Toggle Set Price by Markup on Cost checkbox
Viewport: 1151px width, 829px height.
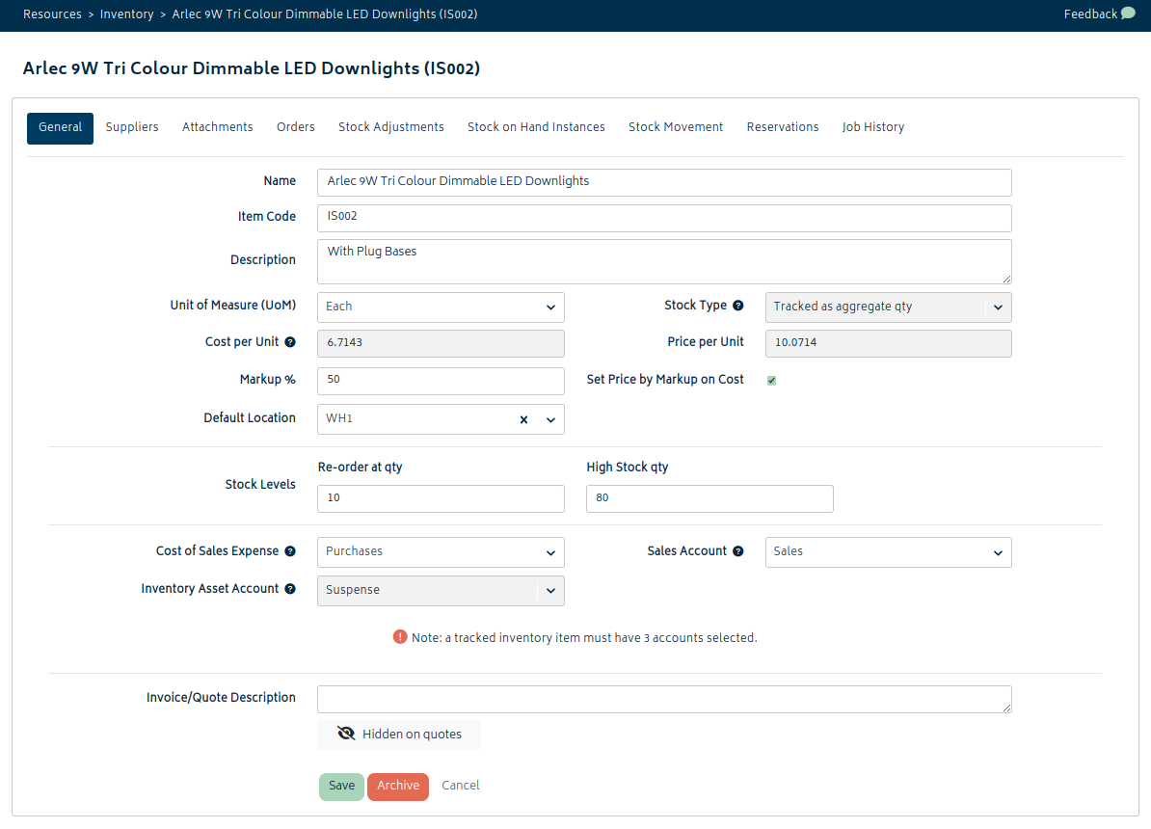(x=771, y=381)
